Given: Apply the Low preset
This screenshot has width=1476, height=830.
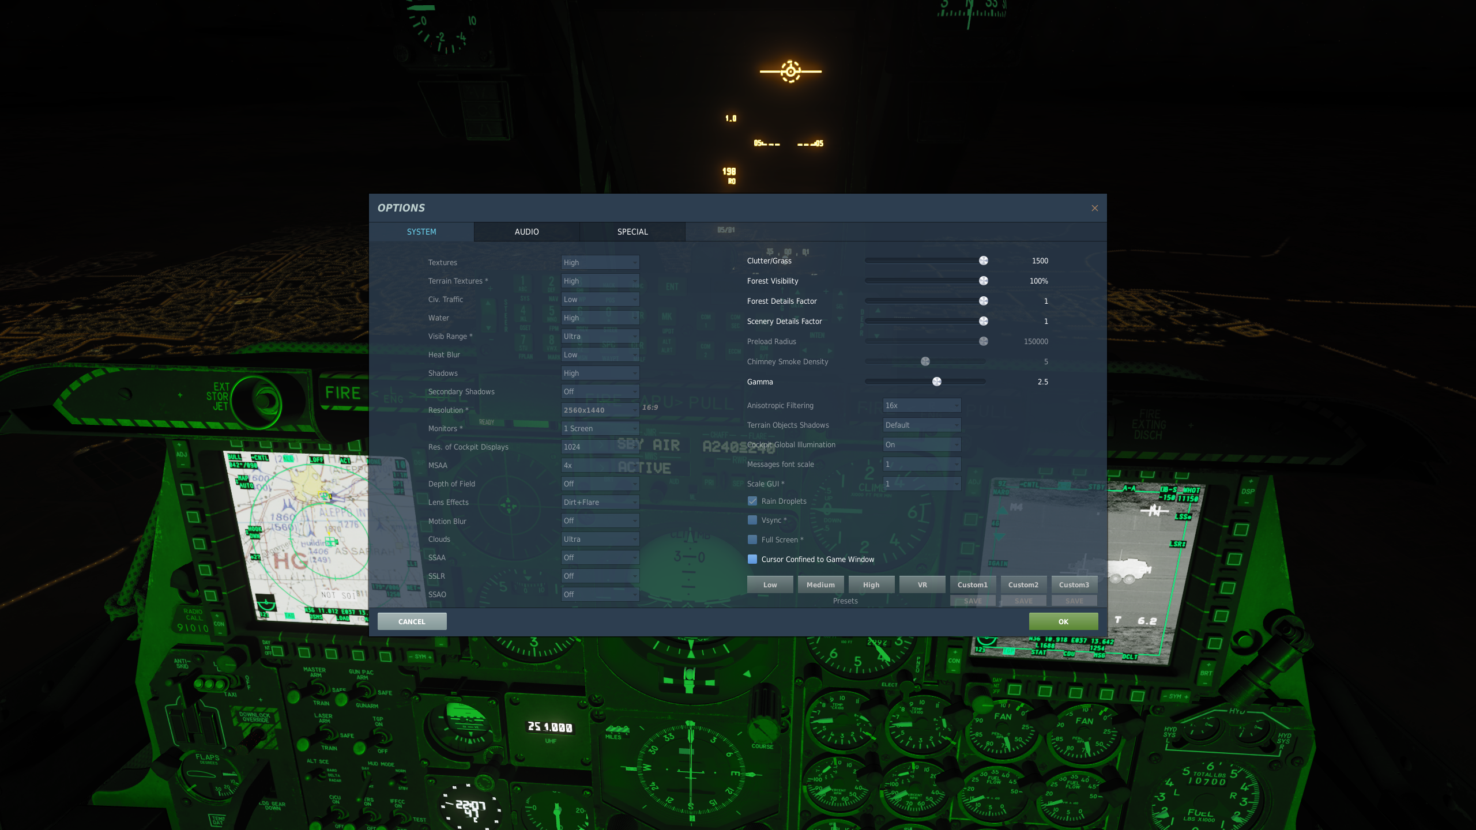Looking at the screenshot, I should tap(770, 584).
